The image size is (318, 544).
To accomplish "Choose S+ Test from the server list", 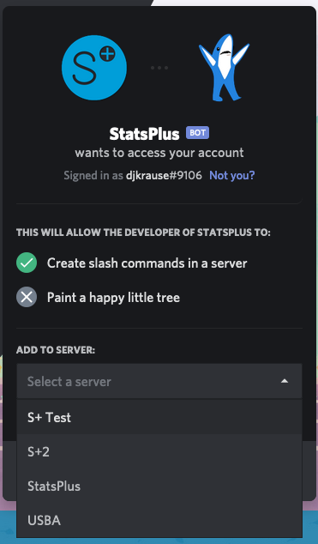I will pos(159,417).
